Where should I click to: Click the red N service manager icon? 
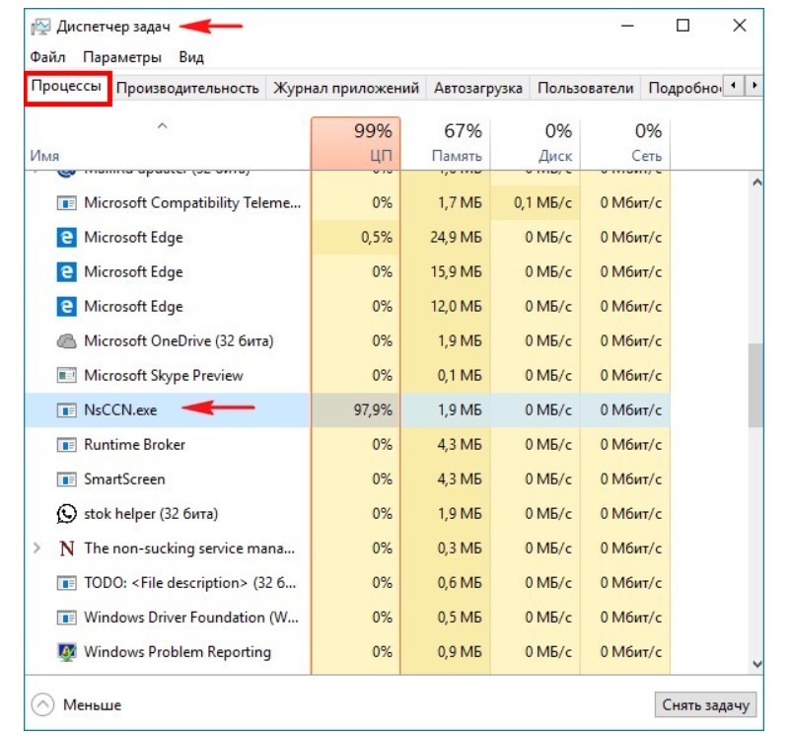pos(67,549)
